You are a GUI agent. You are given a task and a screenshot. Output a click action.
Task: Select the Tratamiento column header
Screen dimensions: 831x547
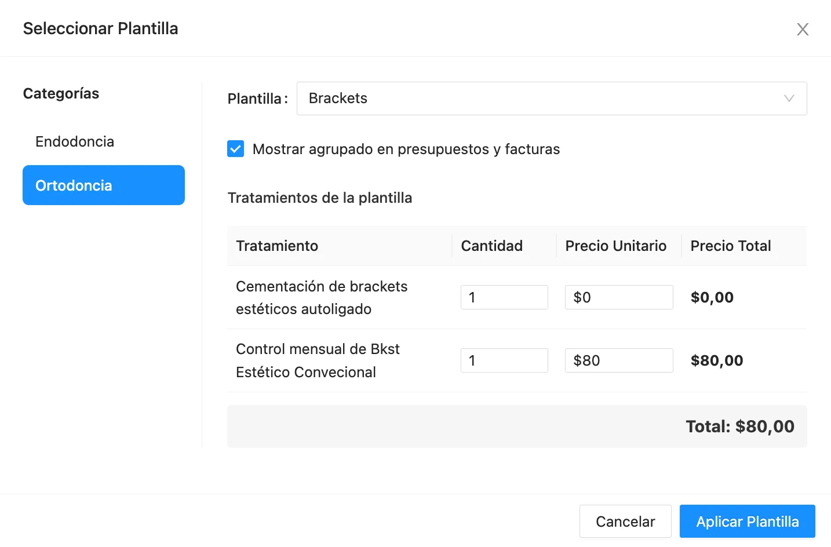[x=277, y=246]
